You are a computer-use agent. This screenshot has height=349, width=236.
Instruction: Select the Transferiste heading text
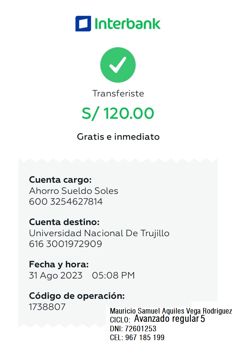pos(118,93)
